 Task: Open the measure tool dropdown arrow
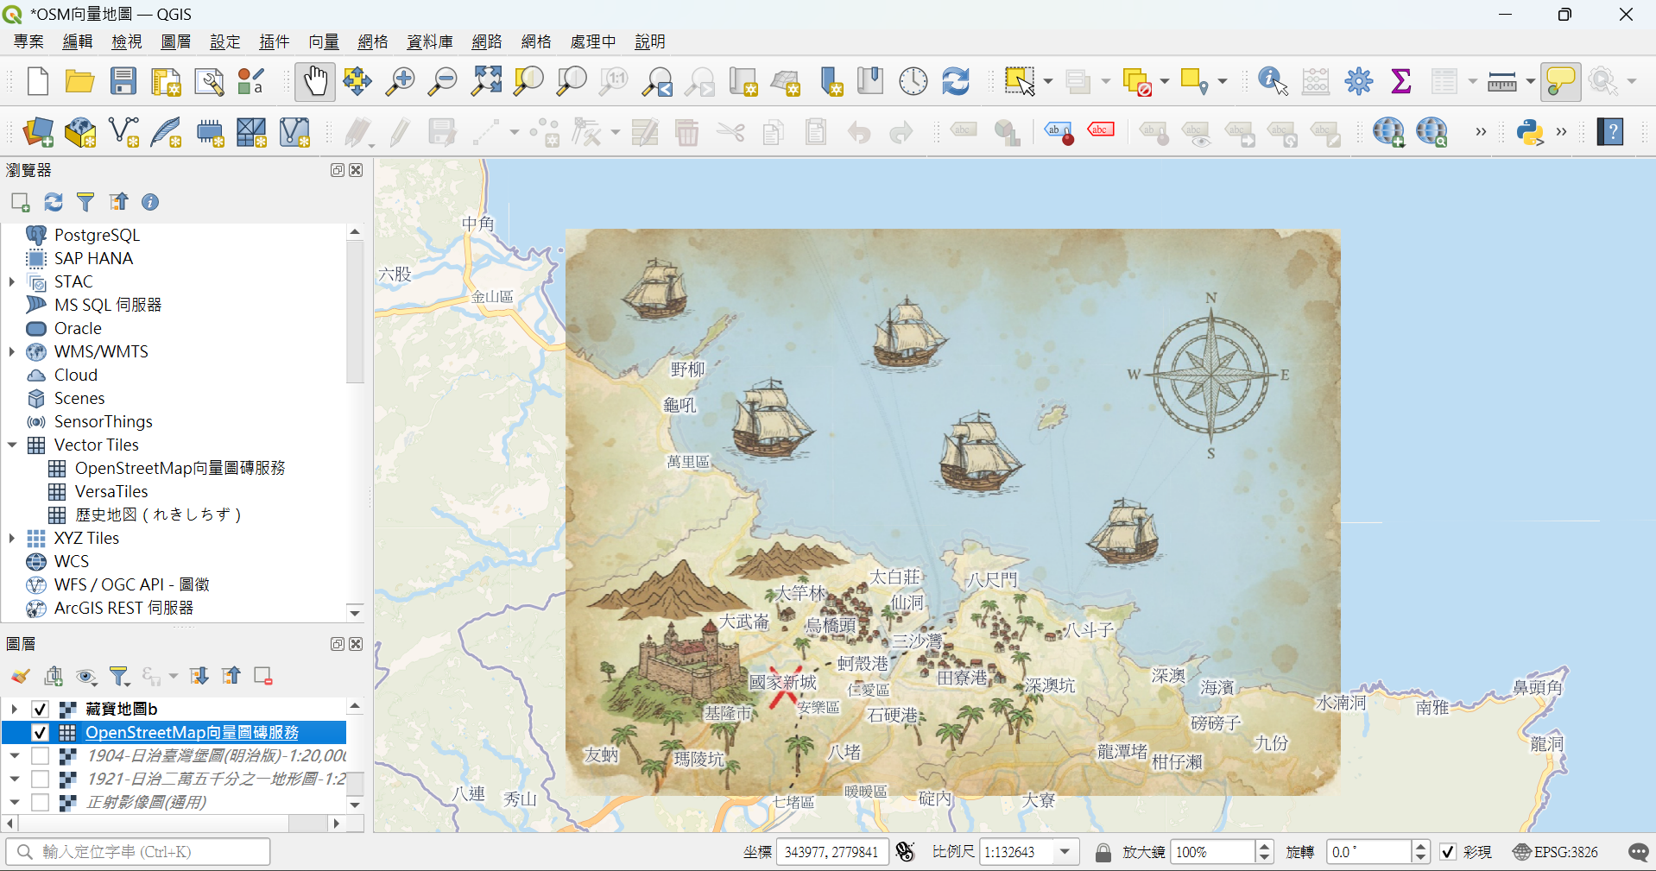point(1531,82)
